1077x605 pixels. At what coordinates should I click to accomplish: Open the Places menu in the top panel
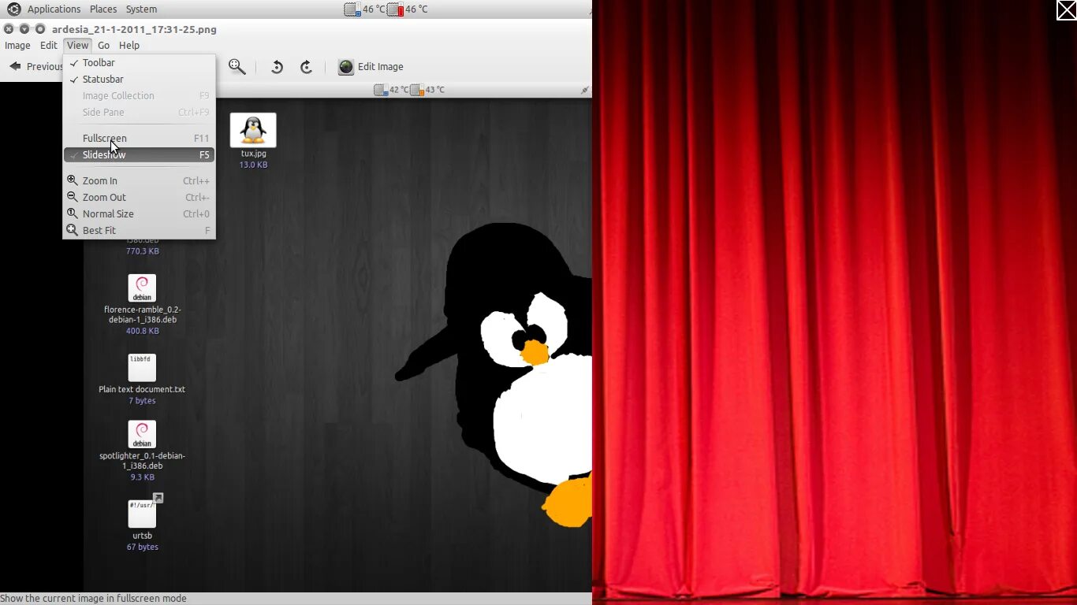click(103, 9)
